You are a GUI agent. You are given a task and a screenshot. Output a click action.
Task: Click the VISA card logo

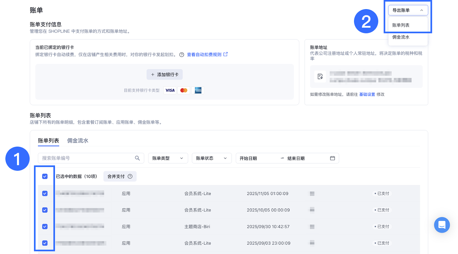coord(170,90)
